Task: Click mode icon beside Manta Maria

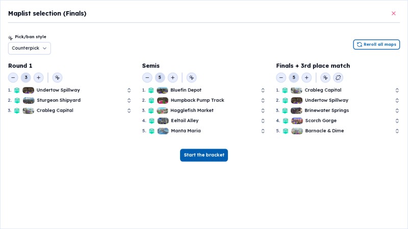Action: 151,131
